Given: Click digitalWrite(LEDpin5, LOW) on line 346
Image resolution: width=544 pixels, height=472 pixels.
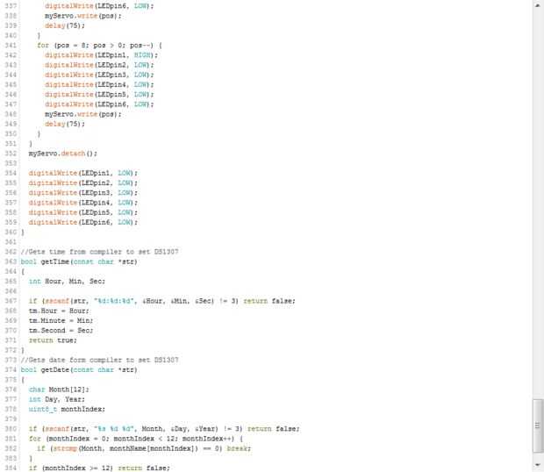Looking at the screenshot, I should (99, 95).
